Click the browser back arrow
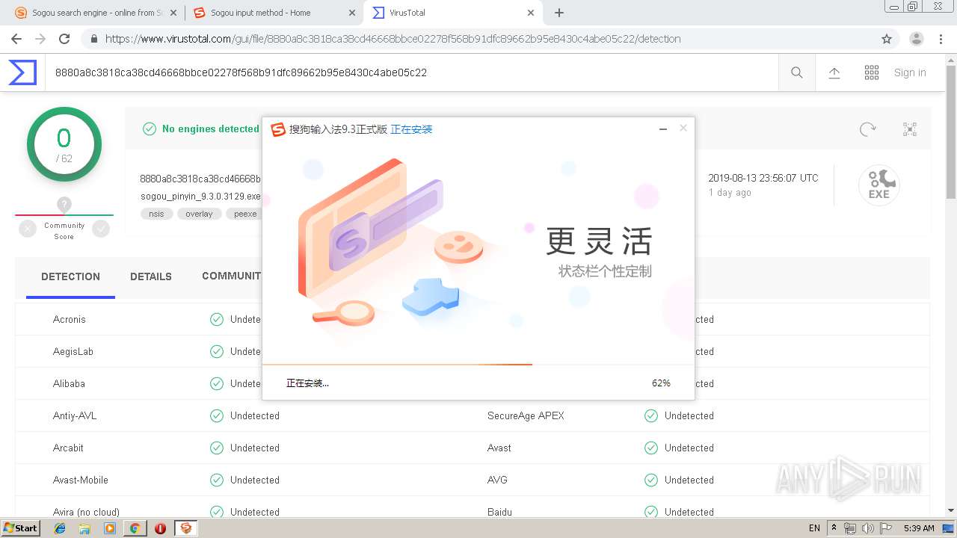 click(x=16, y=39)
